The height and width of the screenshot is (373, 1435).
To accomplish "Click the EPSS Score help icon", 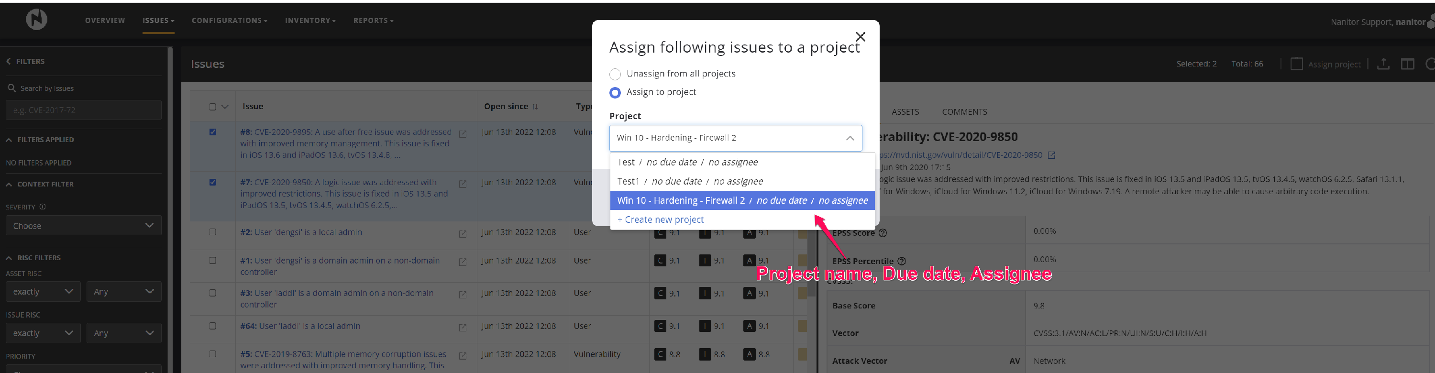I will click(x=883, y=233).
